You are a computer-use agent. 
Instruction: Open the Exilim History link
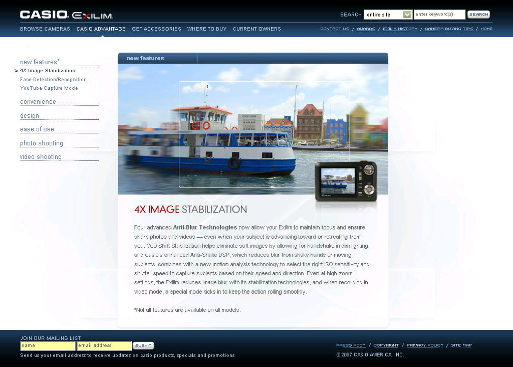[400, 29]
